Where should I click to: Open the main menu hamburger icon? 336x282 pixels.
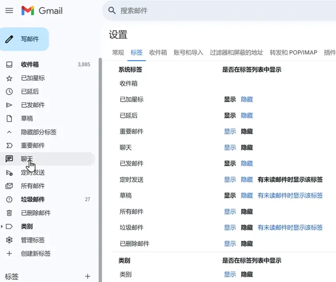click(9, 10)
